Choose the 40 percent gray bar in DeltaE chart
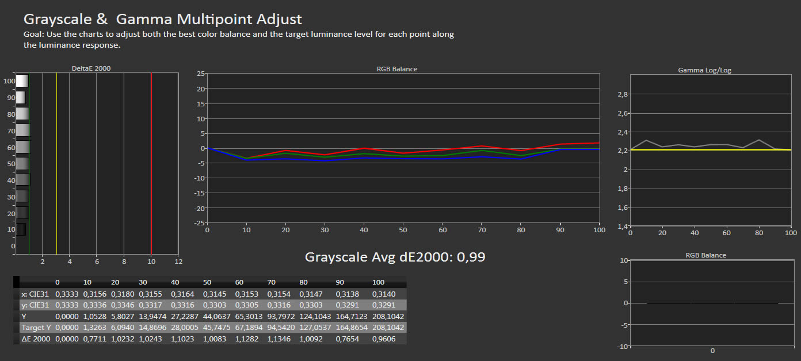Viewport: 801px width, 361px height. click(22, 180)
